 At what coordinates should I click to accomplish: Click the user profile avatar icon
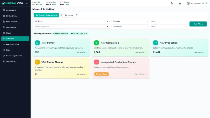click(x=188, y=3)
